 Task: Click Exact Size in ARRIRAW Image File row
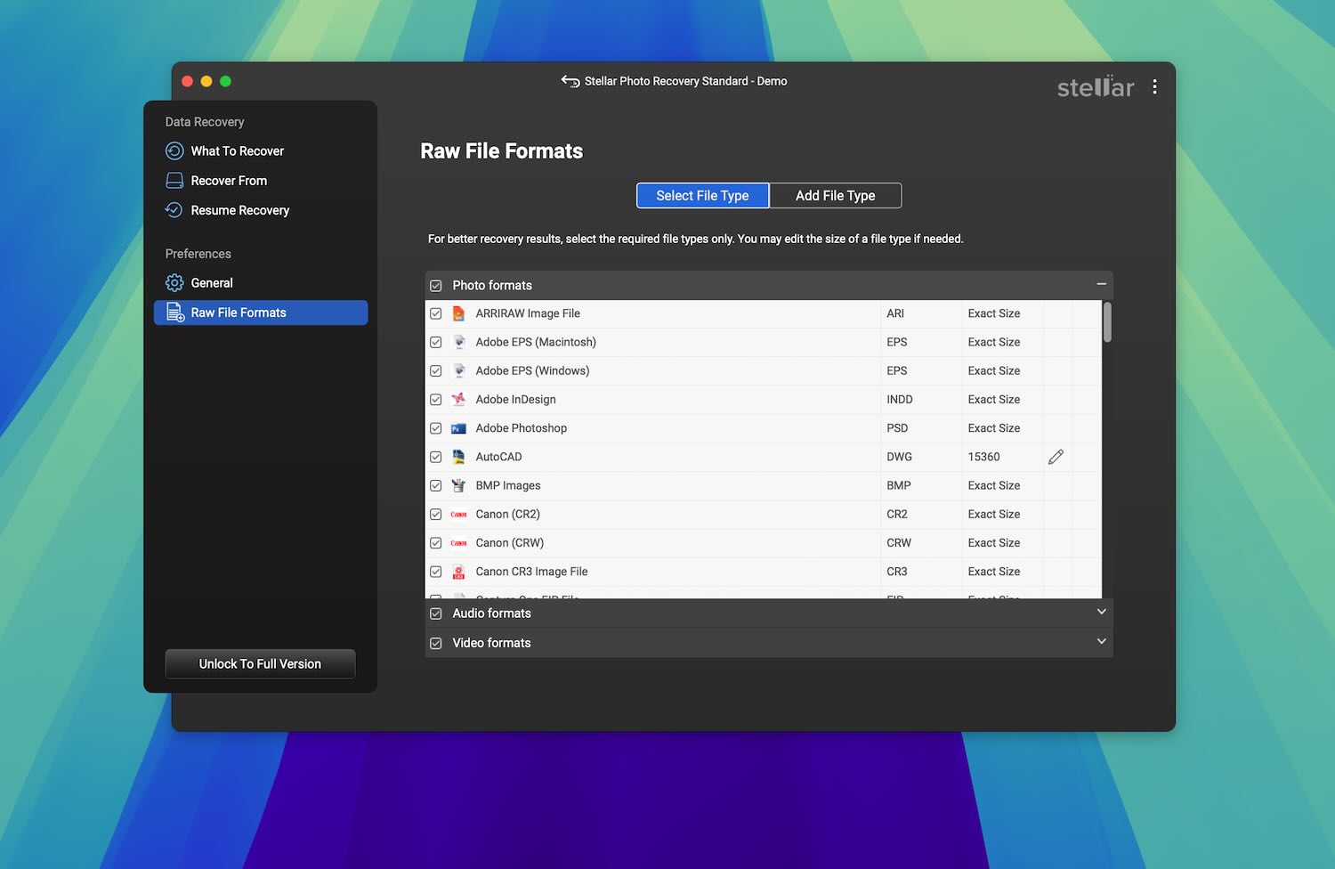[994, 313]
